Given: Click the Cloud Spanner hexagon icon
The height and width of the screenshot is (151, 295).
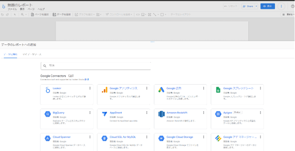Looking at the screenshot, I should [x=48, y=139].
